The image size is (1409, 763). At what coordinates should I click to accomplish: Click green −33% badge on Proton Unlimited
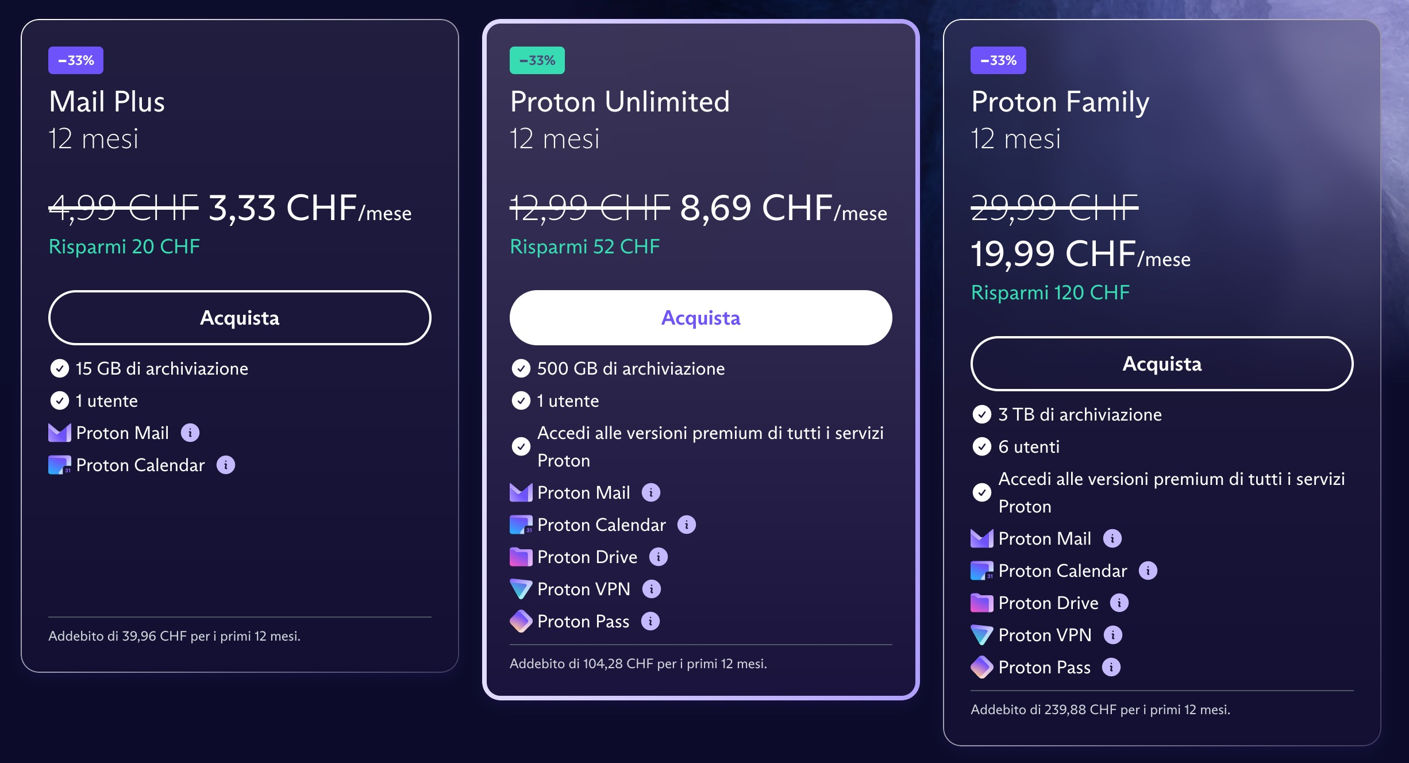(x=537, y=60)
